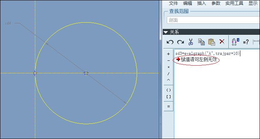Image resolution: width=260 pixels, height=139 pixels.
Task: Click the relation line sd3=evalgraph text
Action: click(x=207, y=53)
